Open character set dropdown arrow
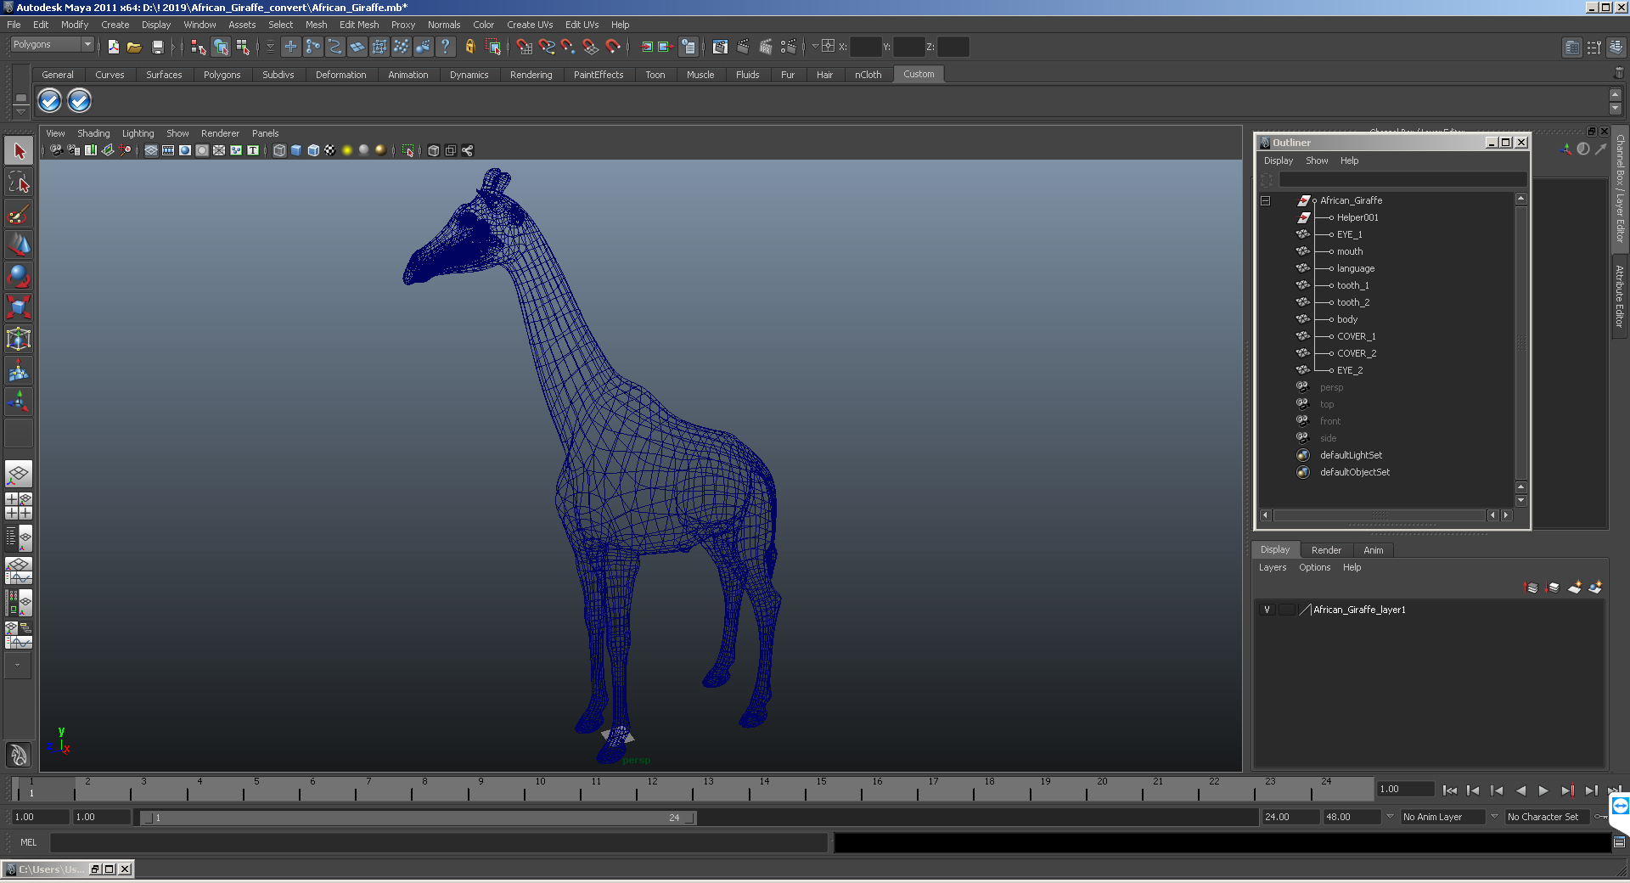The image size is (1630, 883). (x=1494, y=817)
